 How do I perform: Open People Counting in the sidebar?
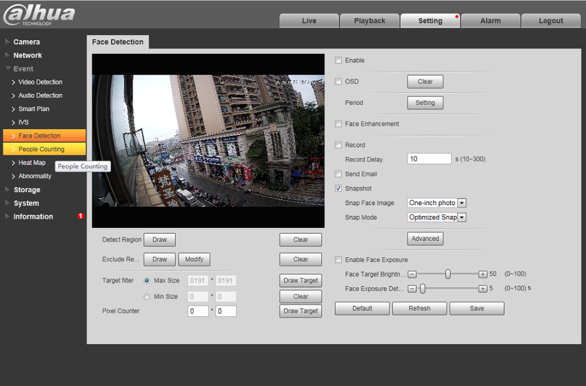click(x=42, y=149)
